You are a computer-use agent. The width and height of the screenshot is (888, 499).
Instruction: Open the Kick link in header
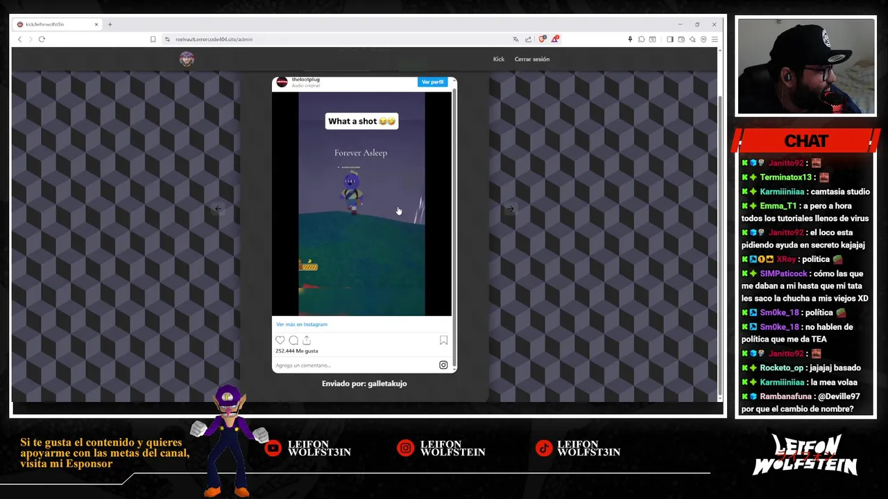[x=499, y=59]
